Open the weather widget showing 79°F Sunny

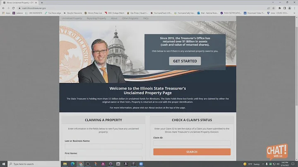click(251, 164)
